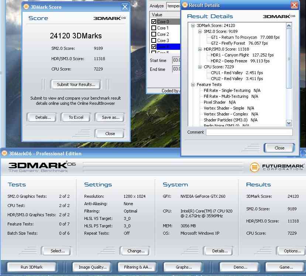Screen dimensions: 306x276
Task: Select GT1 - Return To Proxycon result
Action: click(234, 37)
